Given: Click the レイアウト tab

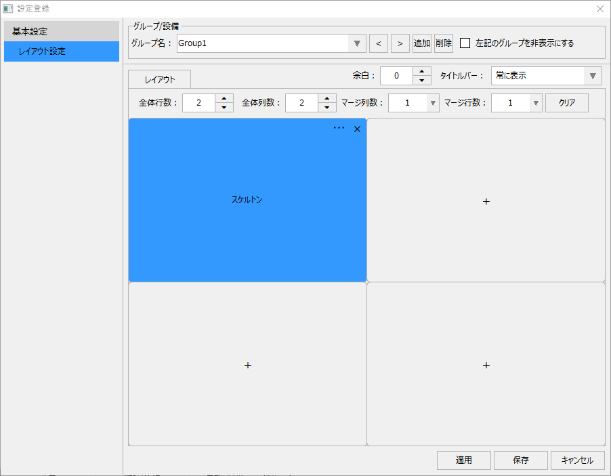Looking at the screenshot, I should pyautogui.click(x=159, y=79).
